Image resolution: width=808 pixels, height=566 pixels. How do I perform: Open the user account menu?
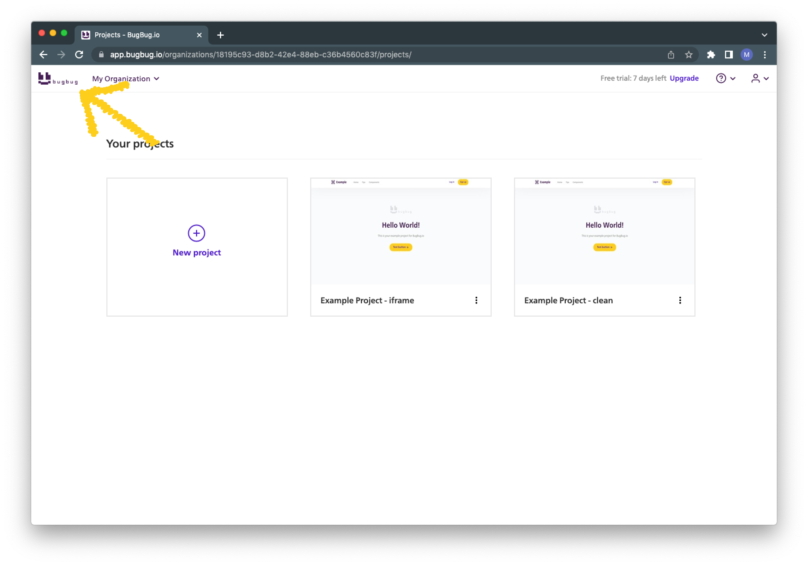click(x=760, y=78)
